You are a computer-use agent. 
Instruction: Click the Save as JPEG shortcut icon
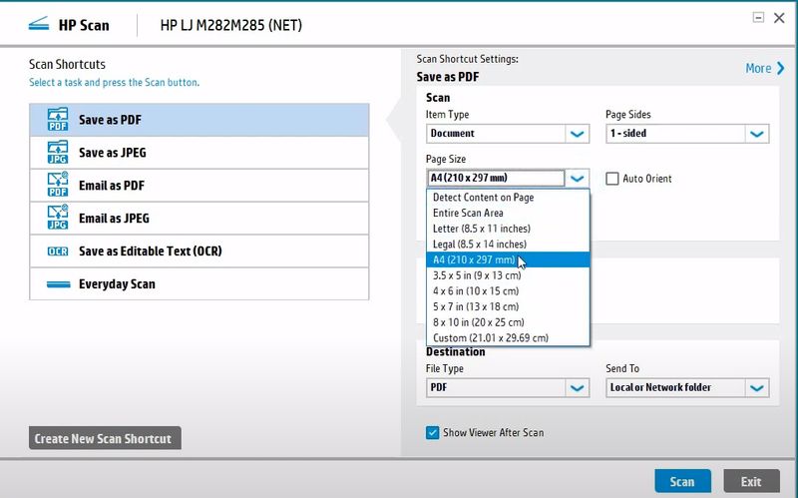(x=58, y=153)
